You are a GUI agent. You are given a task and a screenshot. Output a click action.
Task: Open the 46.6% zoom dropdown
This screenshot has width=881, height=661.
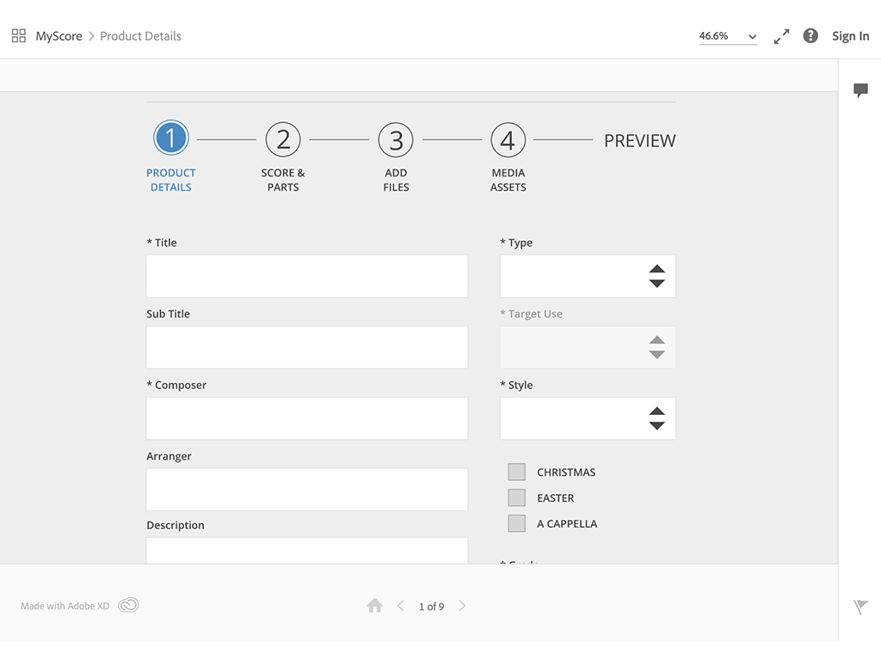tap(728, 36)
